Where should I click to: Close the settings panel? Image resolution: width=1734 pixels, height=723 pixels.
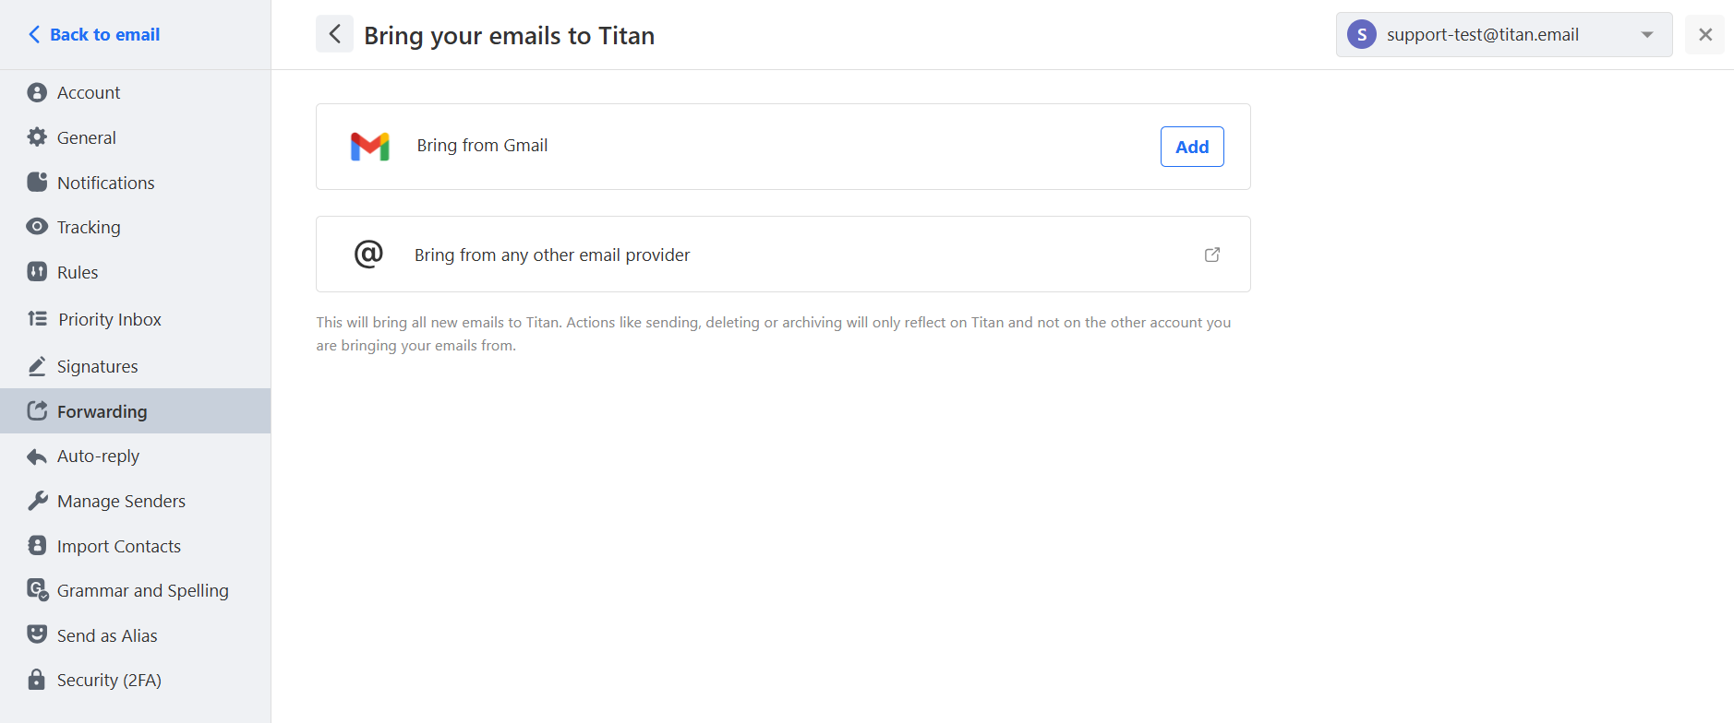[1705, 34]
